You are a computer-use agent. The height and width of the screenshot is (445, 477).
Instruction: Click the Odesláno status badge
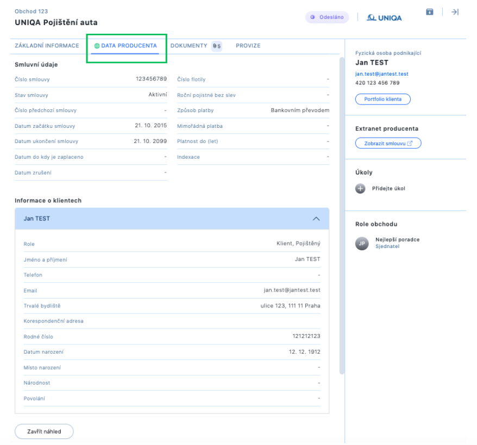(327, 17)
